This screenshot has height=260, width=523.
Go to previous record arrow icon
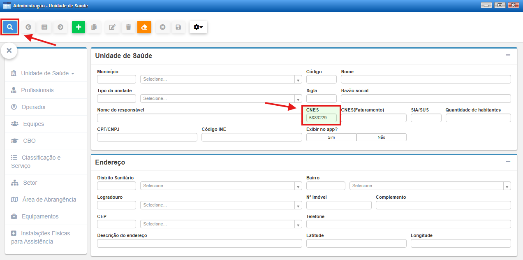coord(28,27)
